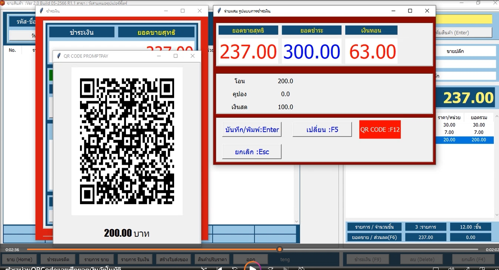Click the red QR CODE :F12 button

380,130
